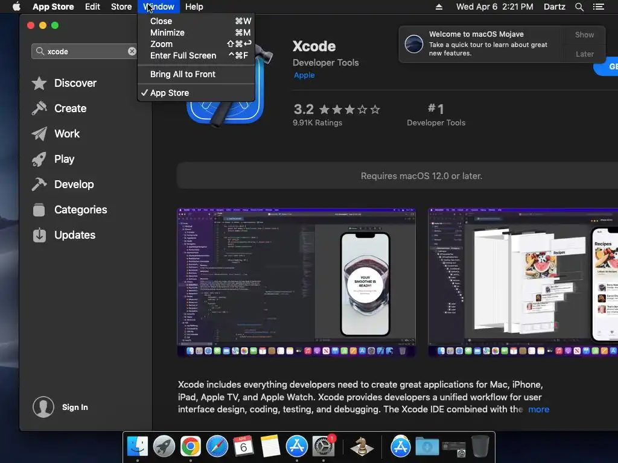This screenshot has height=463, width=618.
Task: Open the Create paintbrush icon in sidebar
Action: 39,109
